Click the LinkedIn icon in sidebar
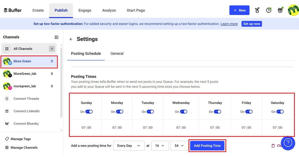 point(7,111)
